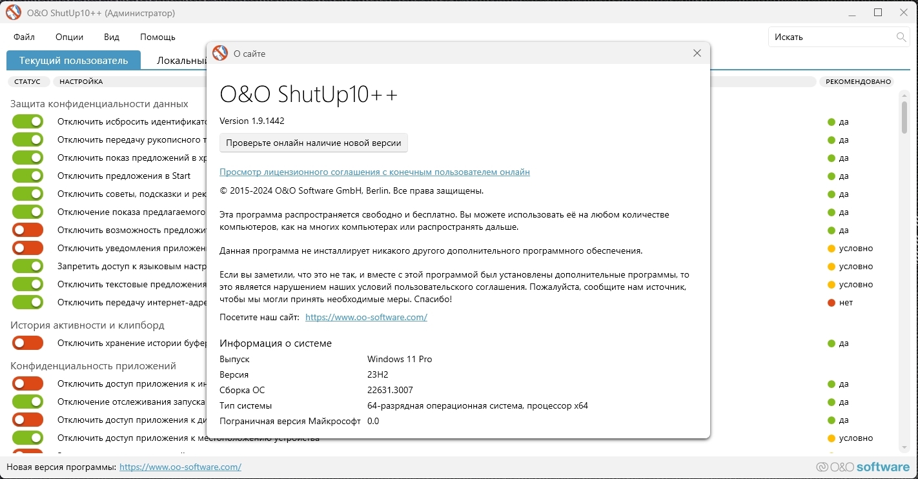Maximize the main application window
Screen dimensions: 918x479
pos(878,12)
